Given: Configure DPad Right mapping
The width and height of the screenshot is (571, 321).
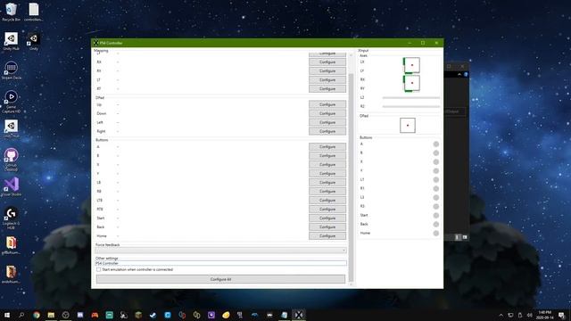Looking at the screenshot, I should (x=327, y=131).
